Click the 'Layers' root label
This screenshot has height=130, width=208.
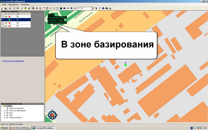point(9,106)
